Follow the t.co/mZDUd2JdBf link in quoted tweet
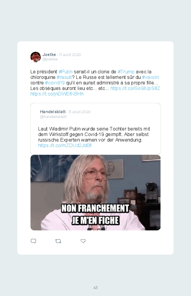Viewport: 191px width, 296px height. (x=65, y=145)
